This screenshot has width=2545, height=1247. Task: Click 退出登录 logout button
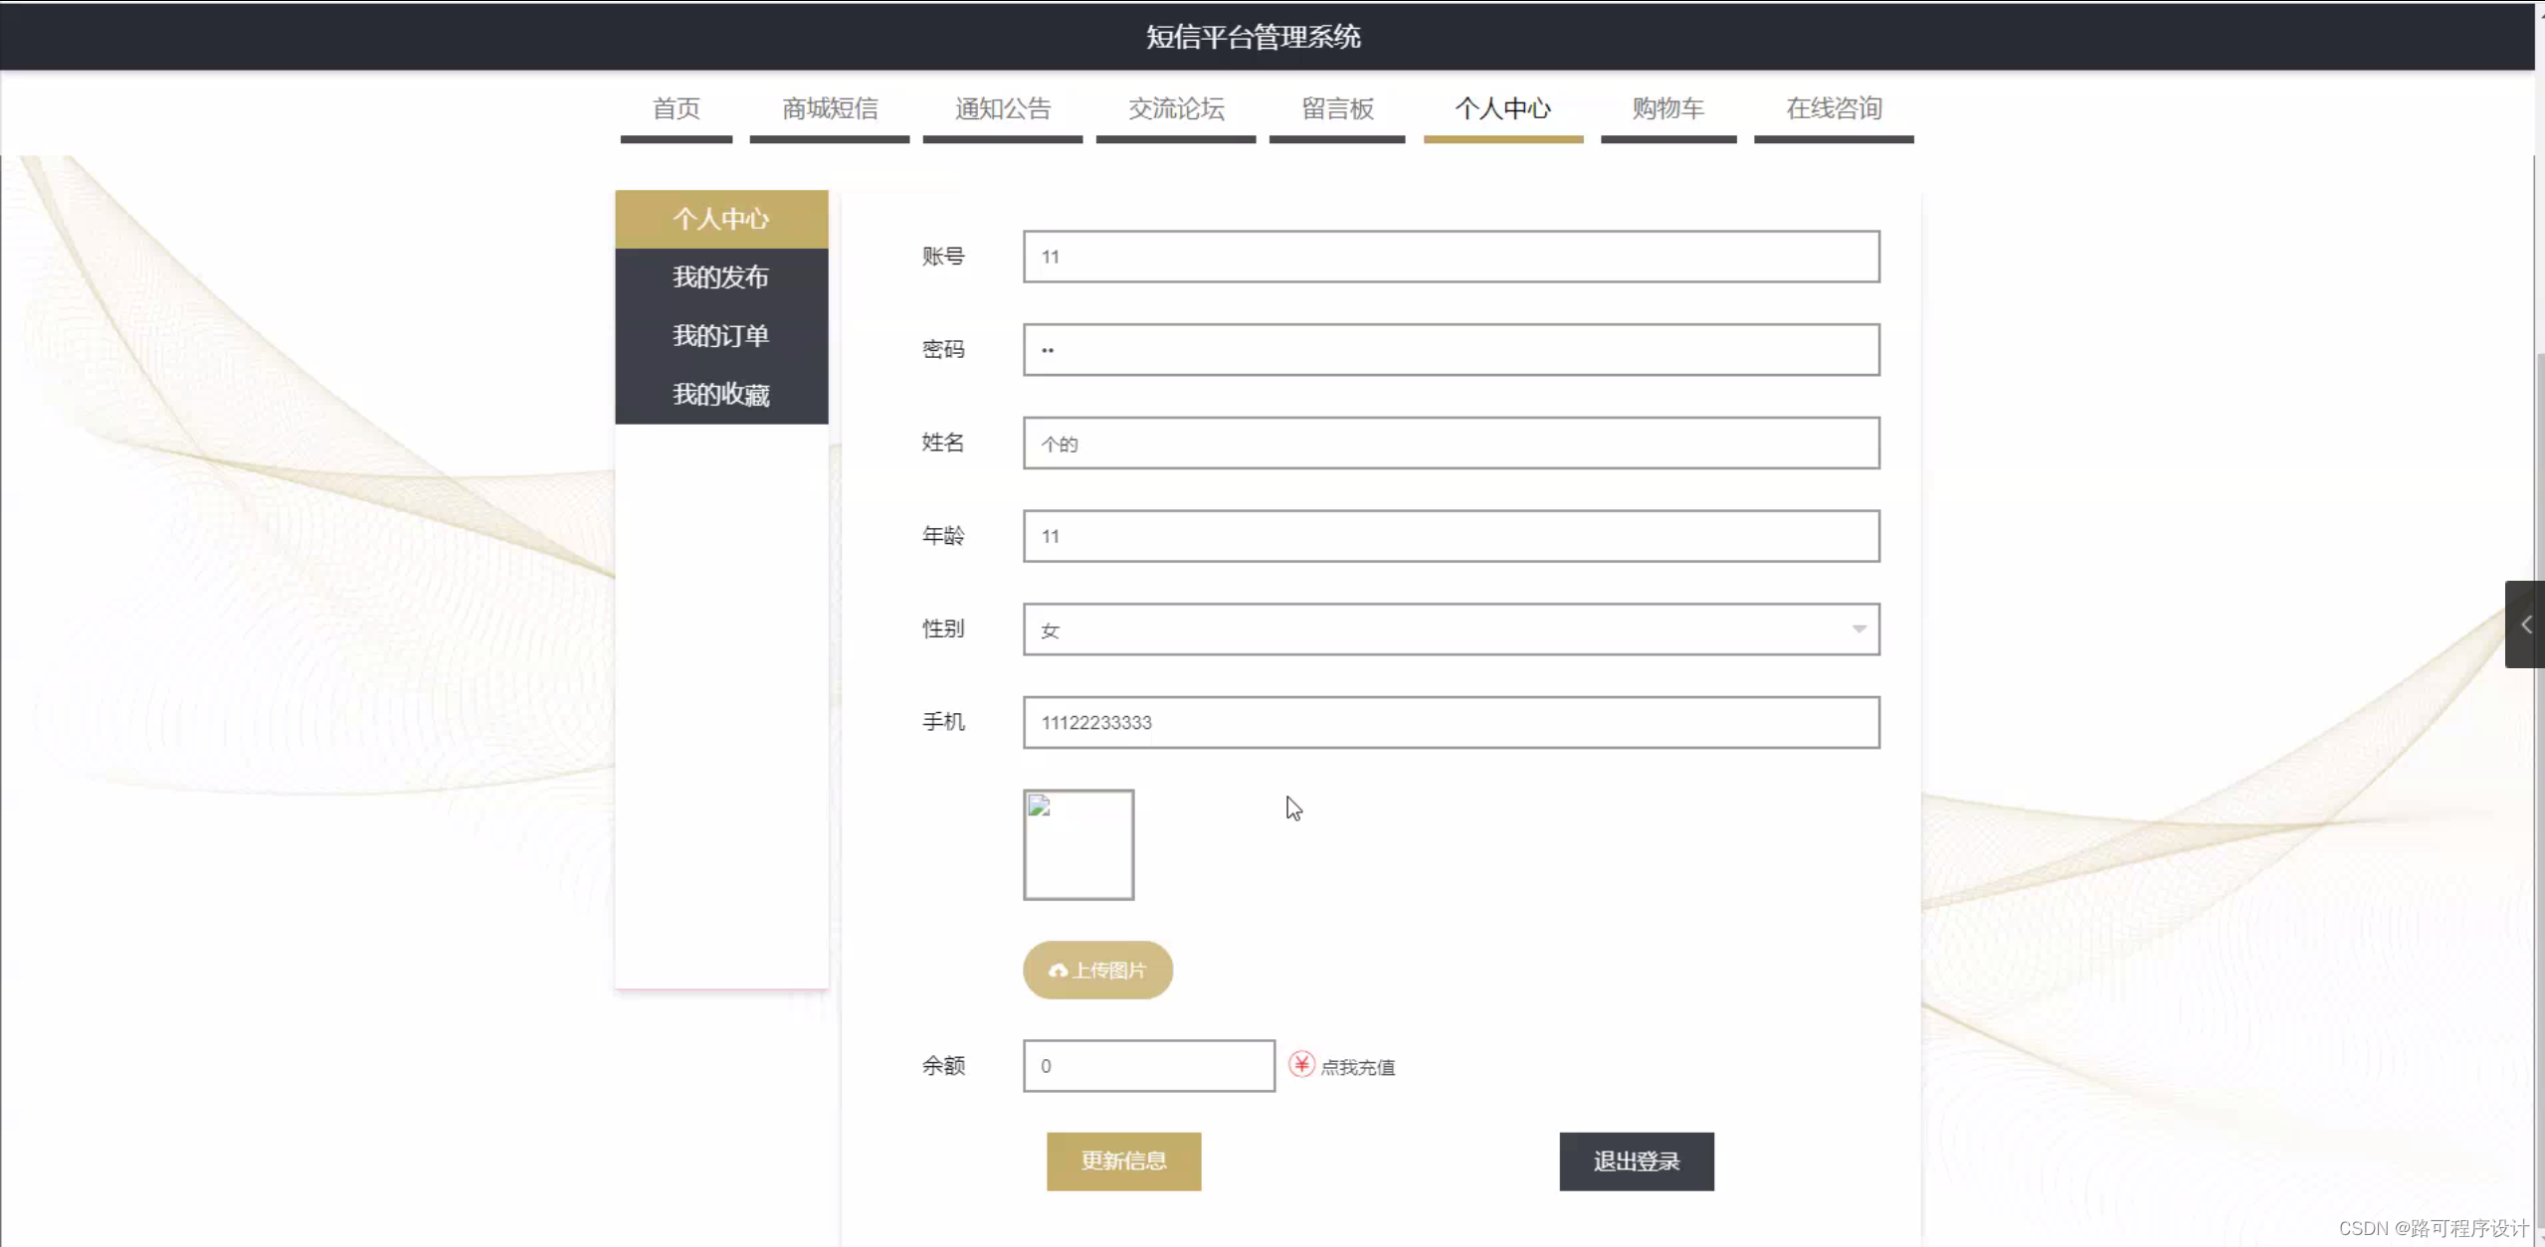click(1636, 1160)
